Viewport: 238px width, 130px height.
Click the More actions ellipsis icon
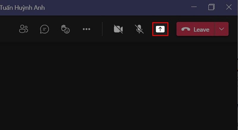(87, 29)
